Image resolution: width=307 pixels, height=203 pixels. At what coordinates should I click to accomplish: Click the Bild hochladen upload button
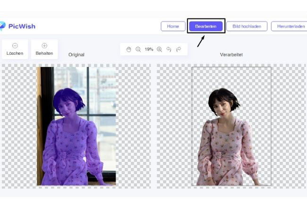point(247,26)
